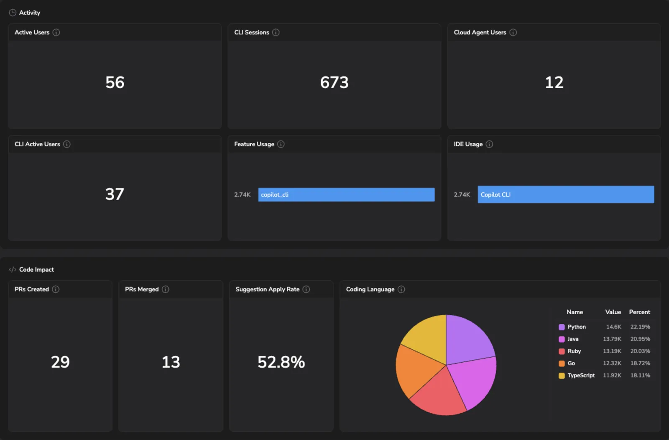Viewport: 669px width, 440px height.
Task: Click the Go legend name
Action: 571,364
